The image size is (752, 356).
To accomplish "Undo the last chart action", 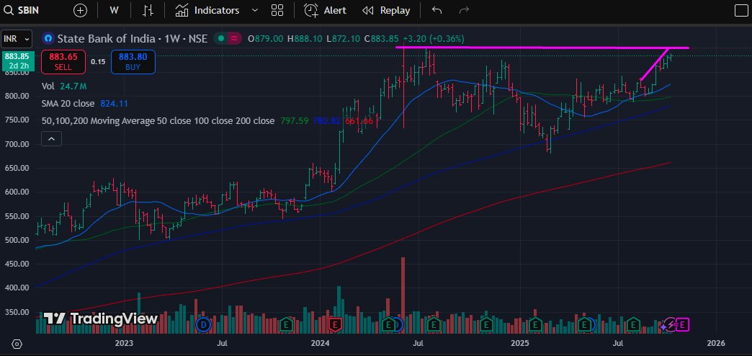I will click(437, 10).
